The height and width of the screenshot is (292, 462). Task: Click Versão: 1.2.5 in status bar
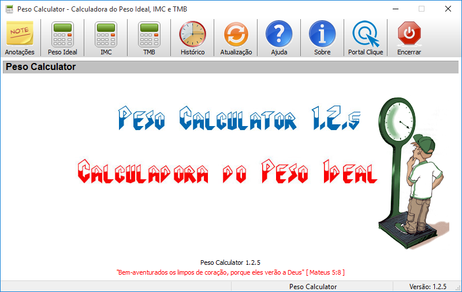pos(427,286)
